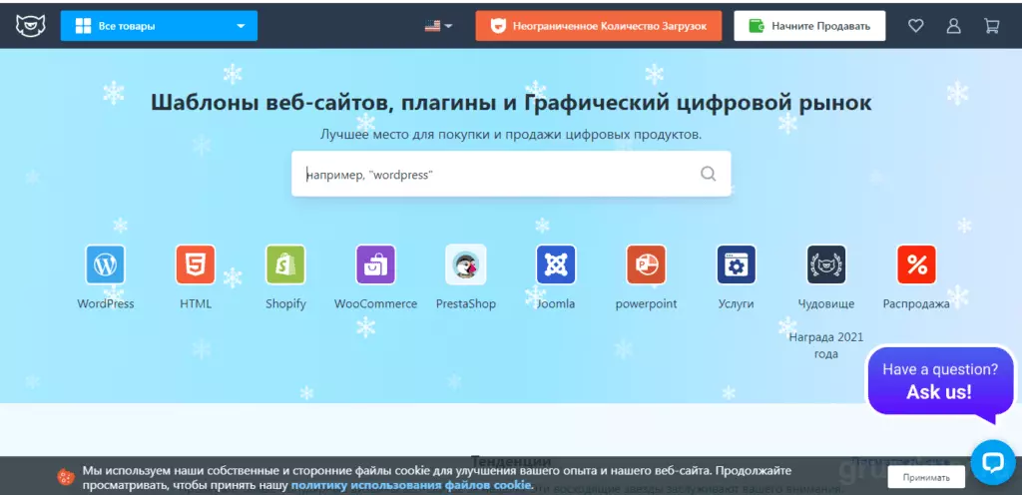Click the green wallet icon
This screenshot has width=1022, height=495.
[x=757, y=26]
